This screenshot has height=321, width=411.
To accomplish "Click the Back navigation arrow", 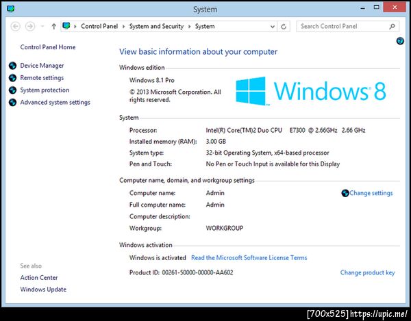I will (16, 27).
